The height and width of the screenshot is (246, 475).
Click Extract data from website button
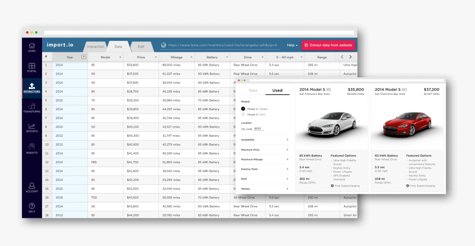pos(329,45)
